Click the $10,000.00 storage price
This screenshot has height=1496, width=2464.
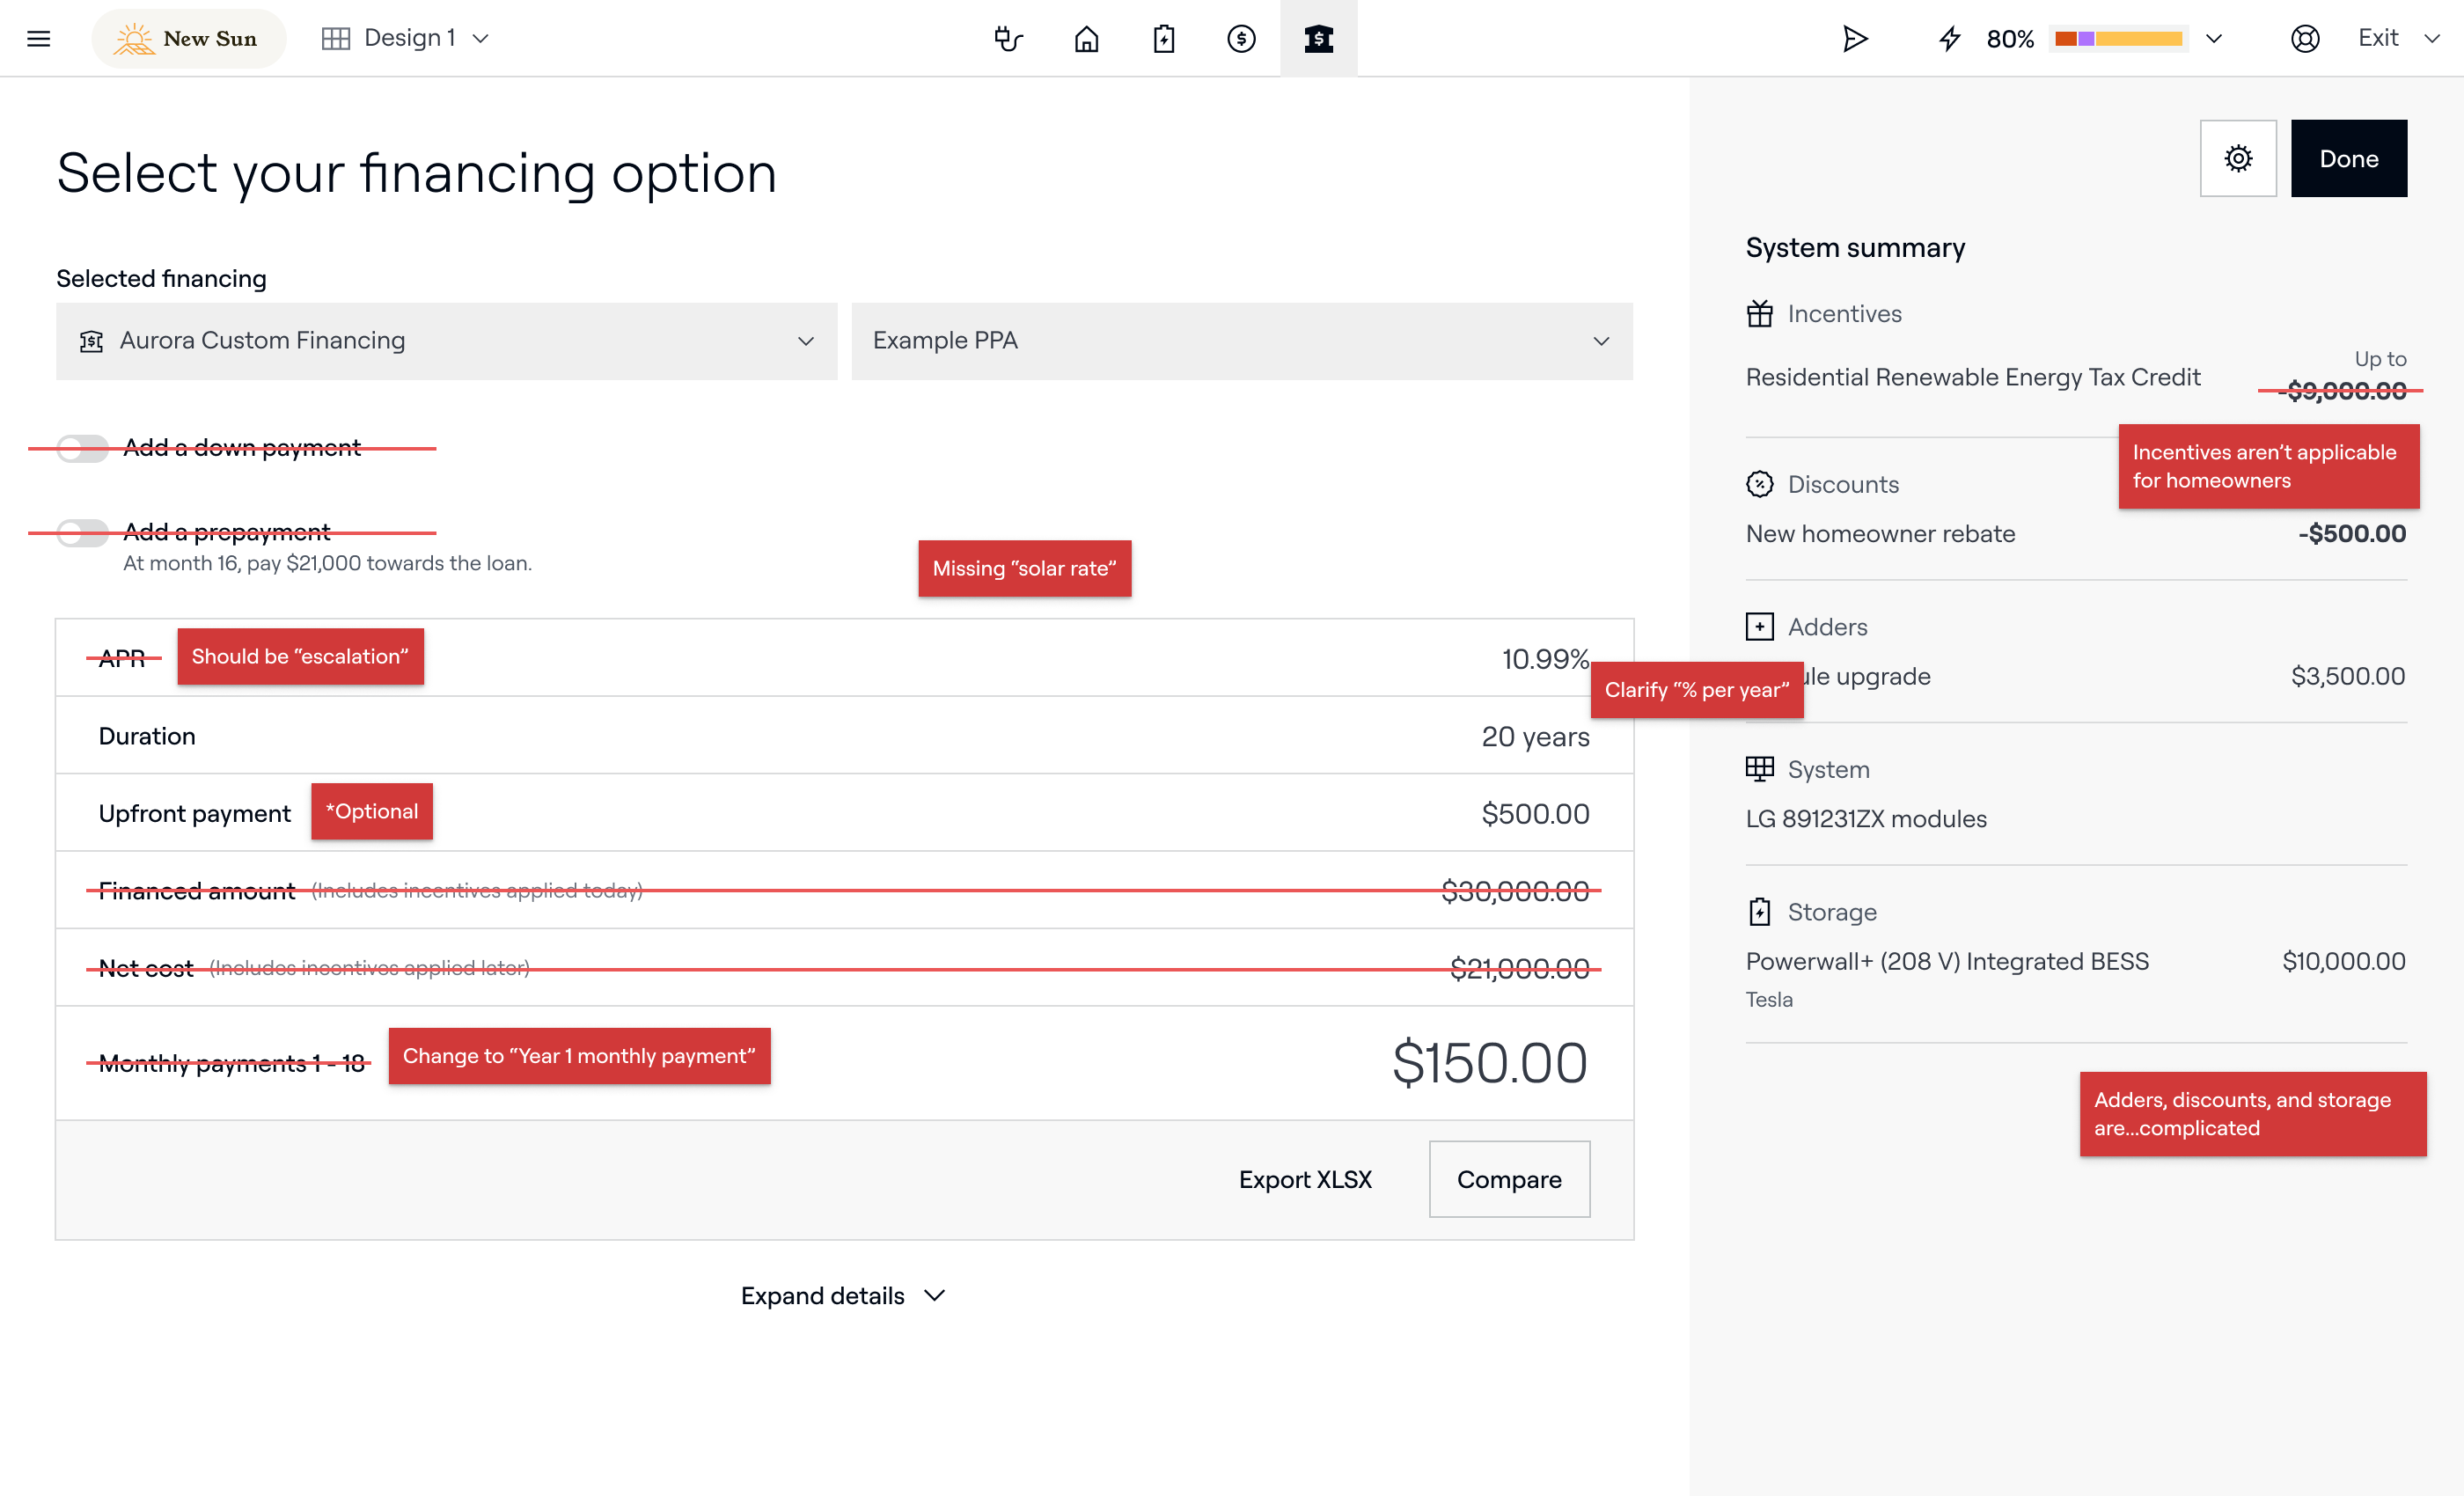[2343, 961]
